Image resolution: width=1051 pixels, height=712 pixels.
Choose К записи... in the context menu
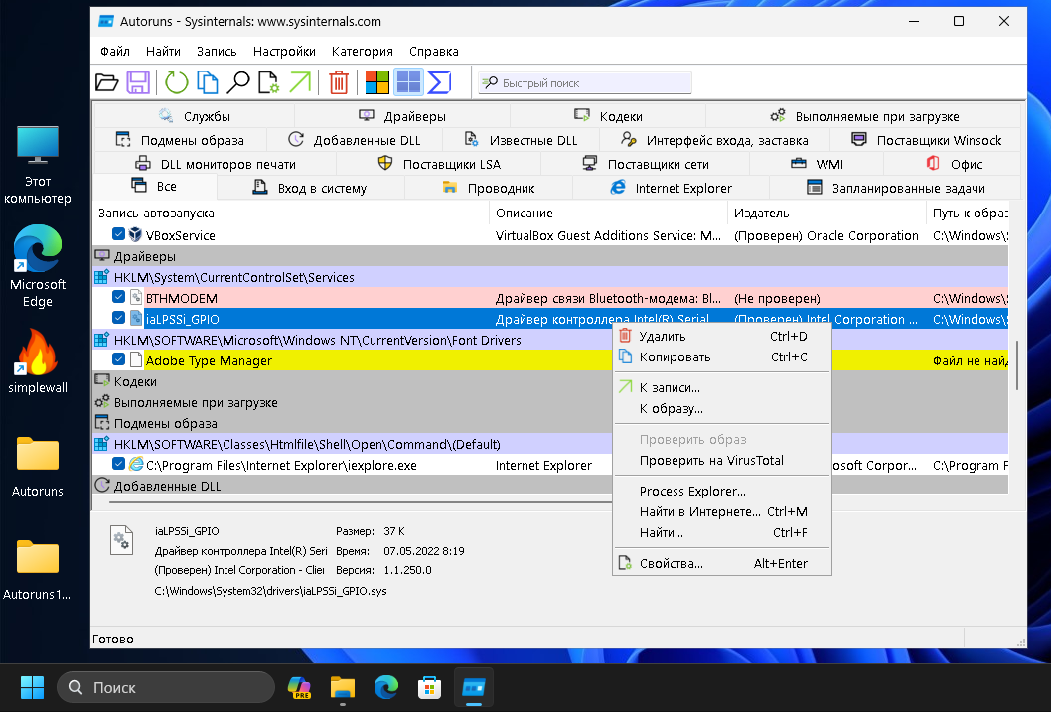pos(722,388)
